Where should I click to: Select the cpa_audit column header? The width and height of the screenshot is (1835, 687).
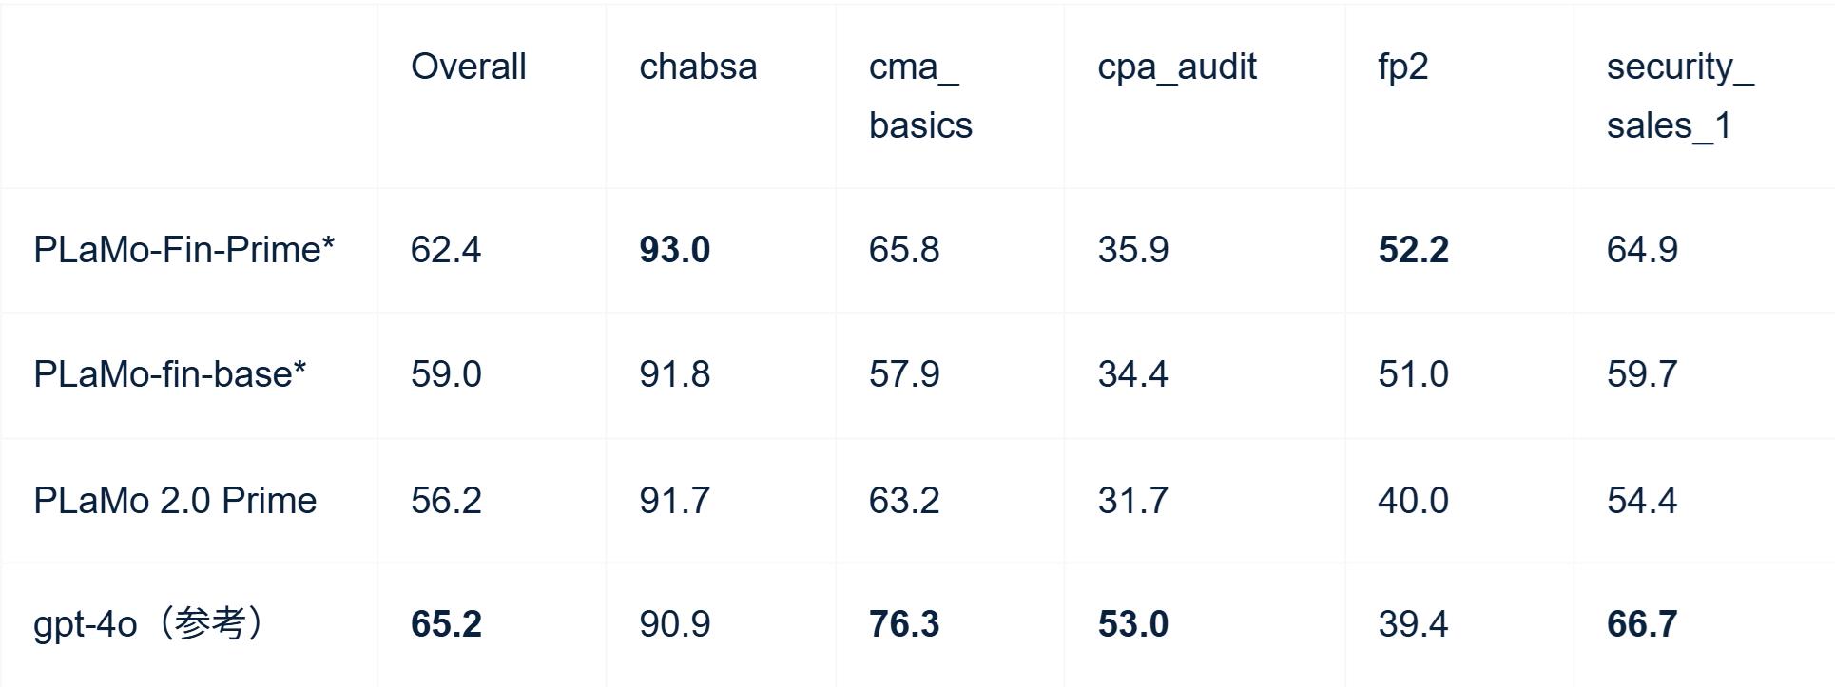[x=1176, y=67]
